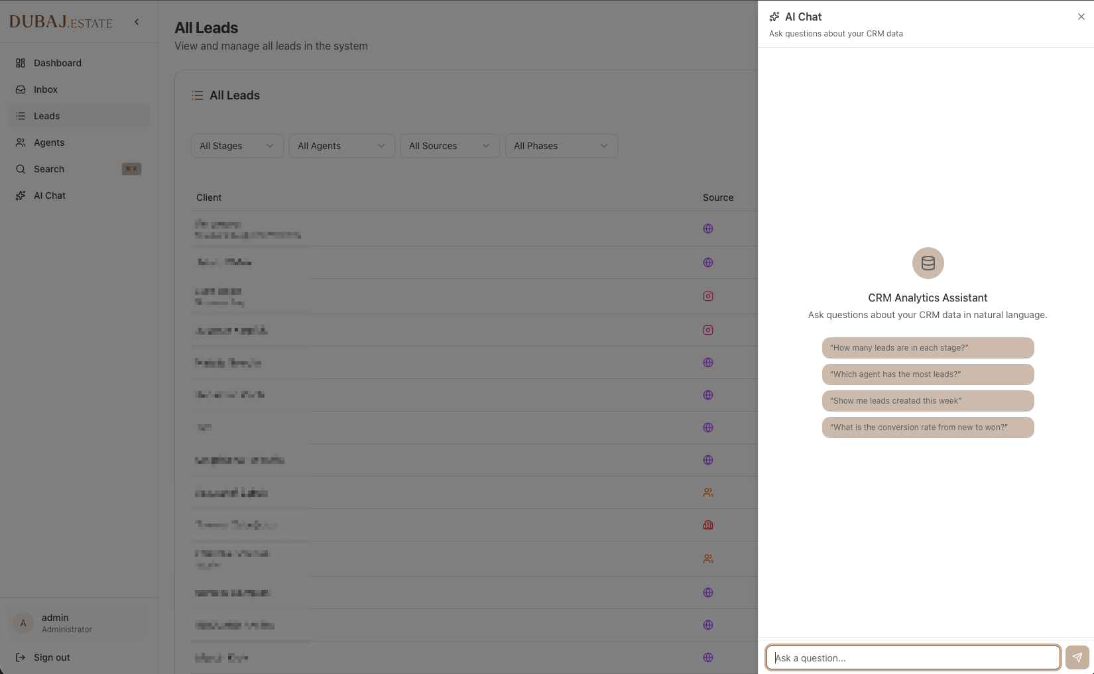Expand the All Phases dropdown

click(562, 146)
